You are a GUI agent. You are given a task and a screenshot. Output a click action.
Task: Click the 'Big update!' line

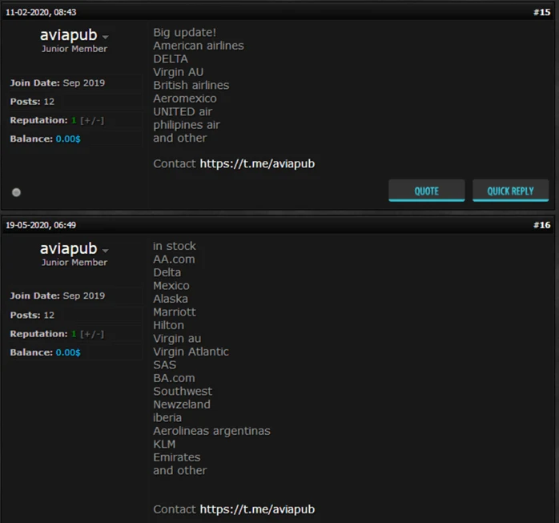185,33
